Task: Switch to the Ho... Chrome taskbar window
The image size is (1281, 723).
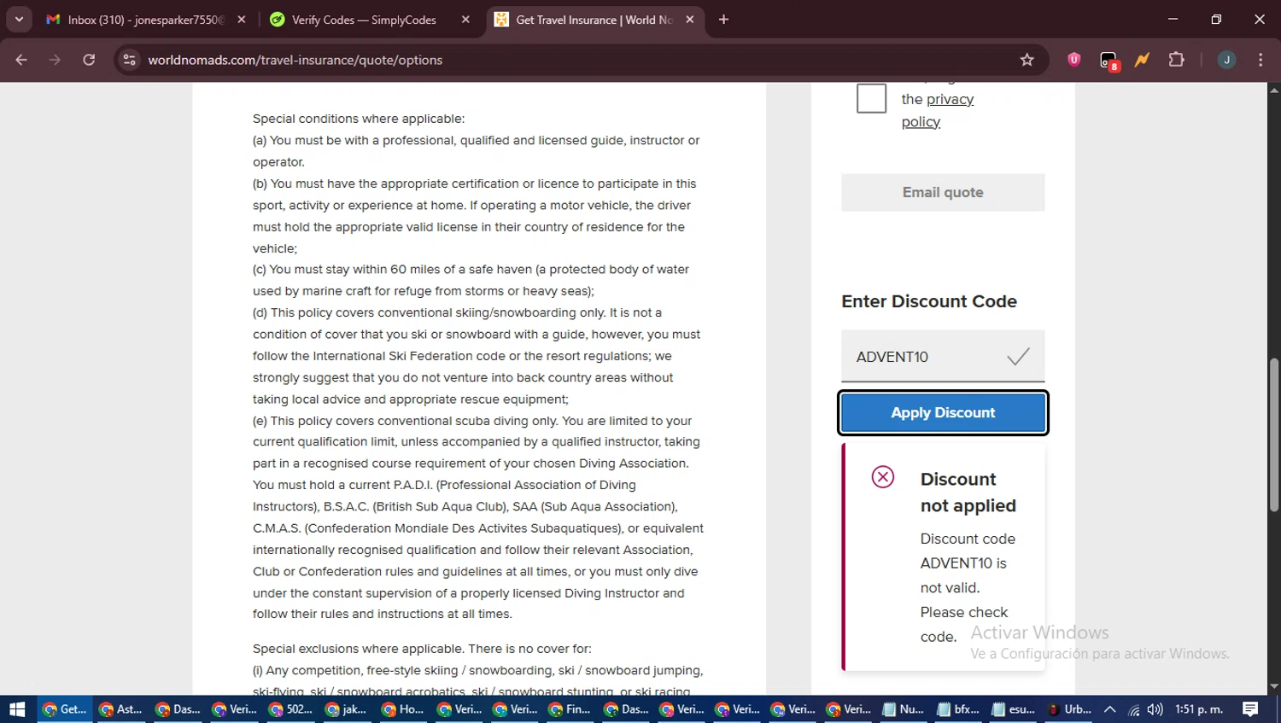Action: pyautogui.click(x=403, y=709)
